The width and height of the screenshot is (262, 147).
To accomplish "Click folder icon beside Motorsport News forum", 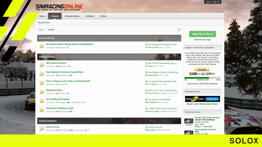I will pos(42,92).
